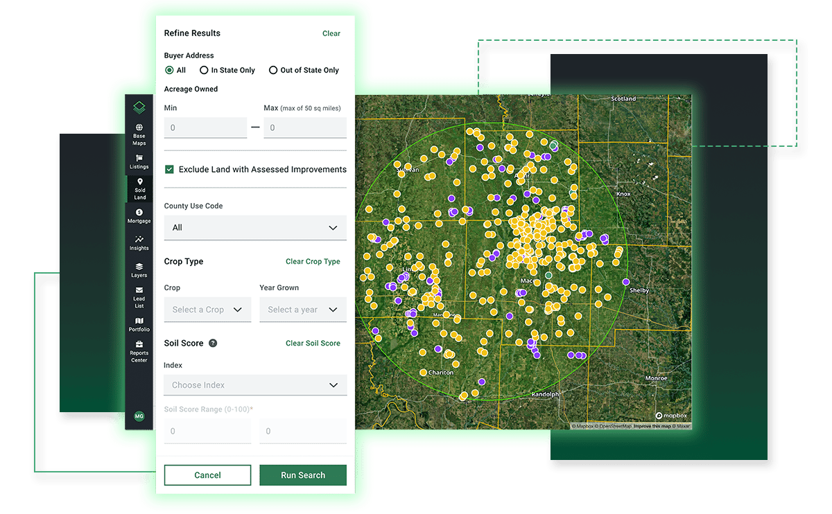Click the MG user avatar
The width and height of the screenshot is (832, 514).
pyautogui.click(x=139, y=416)
